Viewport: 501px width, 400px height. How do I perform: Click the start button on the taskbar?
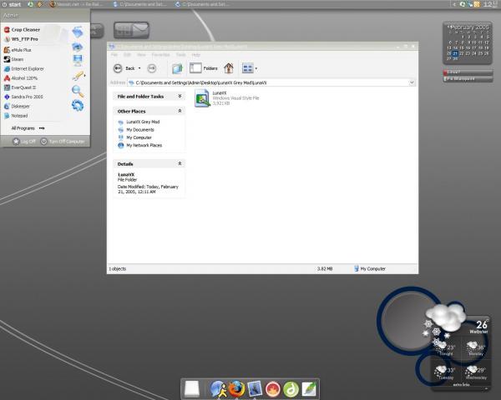(x=11, y=4)
